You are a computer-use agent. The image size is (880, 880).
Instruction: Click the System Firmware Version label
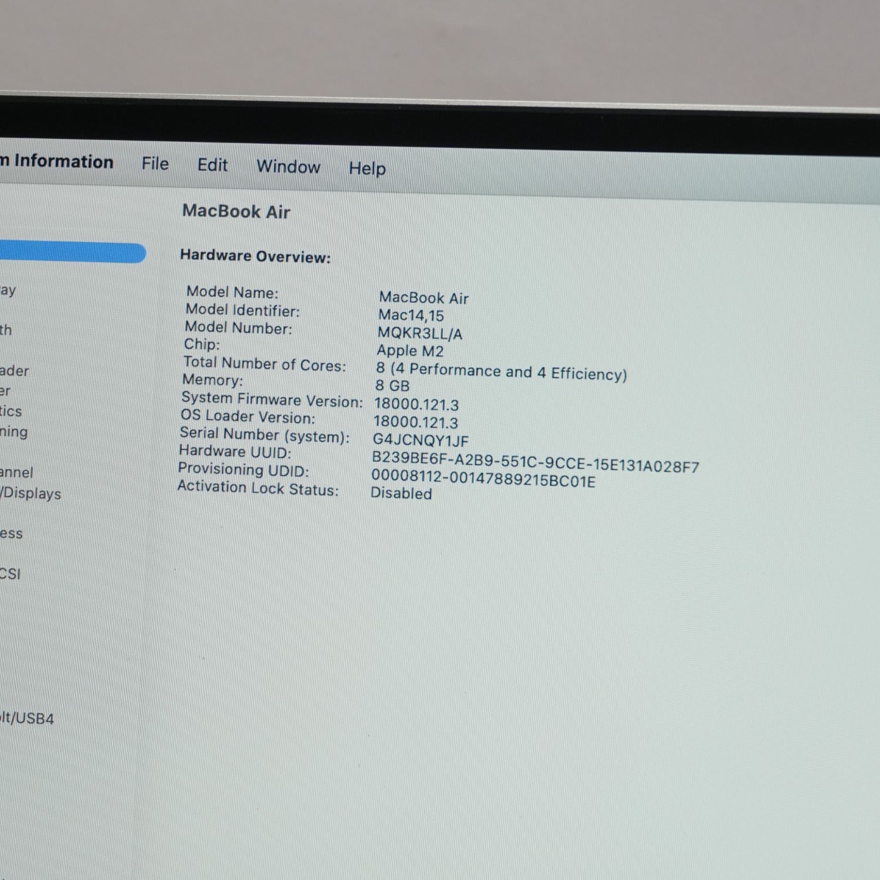[x=272, y=400]
